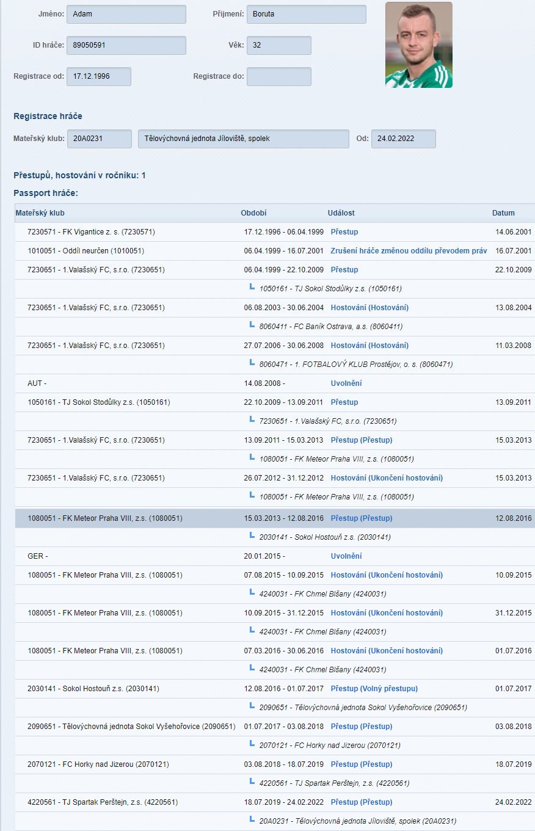This screenshot has width=535, height=831.
Task: Select highlighted row 1080051 - FK Meteor Praha VIII
Action: coord(275,518)
